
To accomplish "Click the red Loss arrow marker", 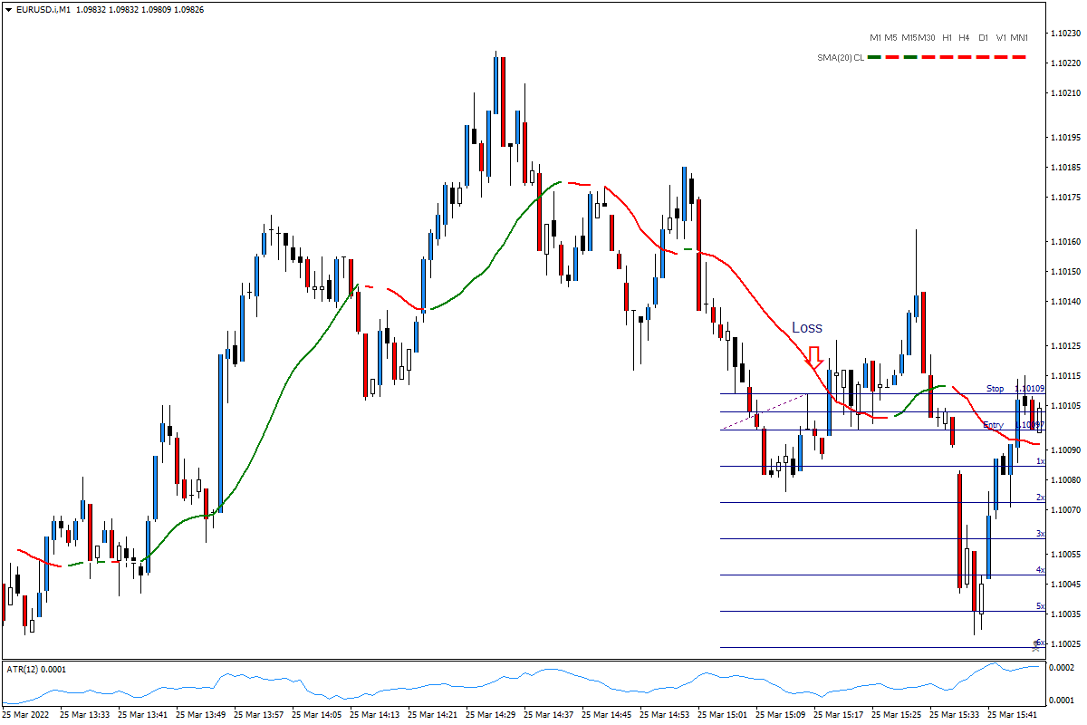I will [815, 358].
